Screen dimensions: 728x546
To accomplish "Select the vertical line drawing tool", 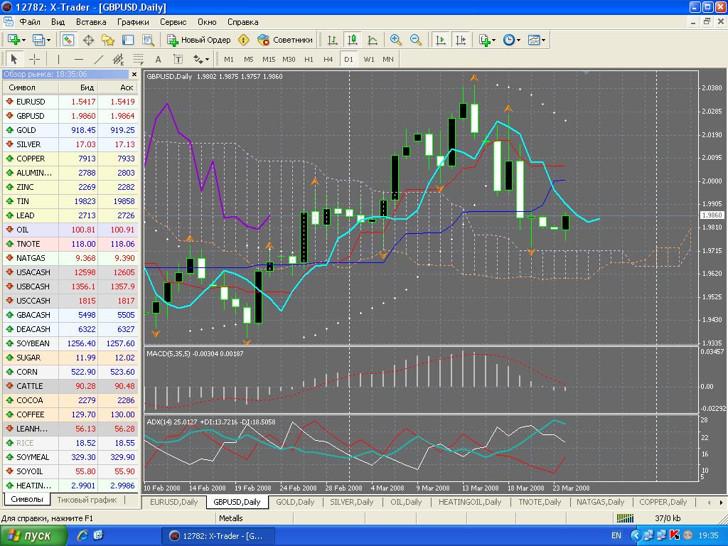I will point(58,59).
